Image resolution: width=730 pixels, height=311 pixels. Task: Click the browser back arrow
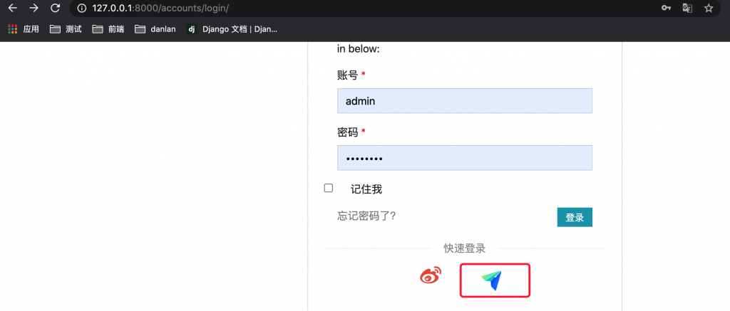click(12, 9)
